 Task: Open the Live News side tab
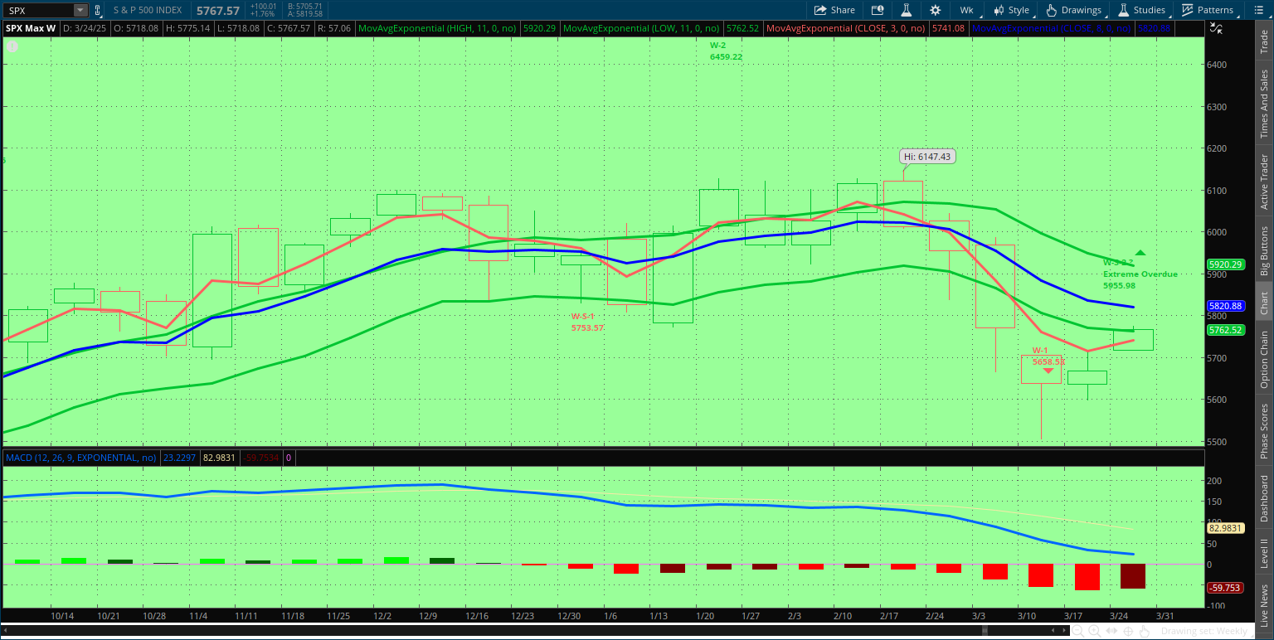[1264, 606]
